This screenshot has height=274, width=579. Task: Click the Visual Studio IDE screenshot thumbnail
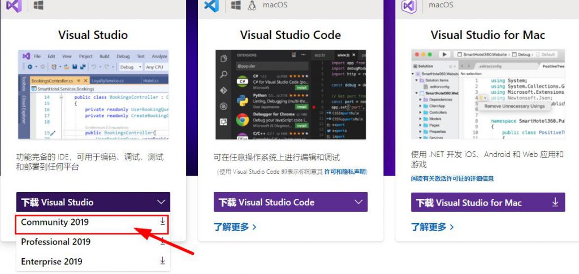(93, 94)
